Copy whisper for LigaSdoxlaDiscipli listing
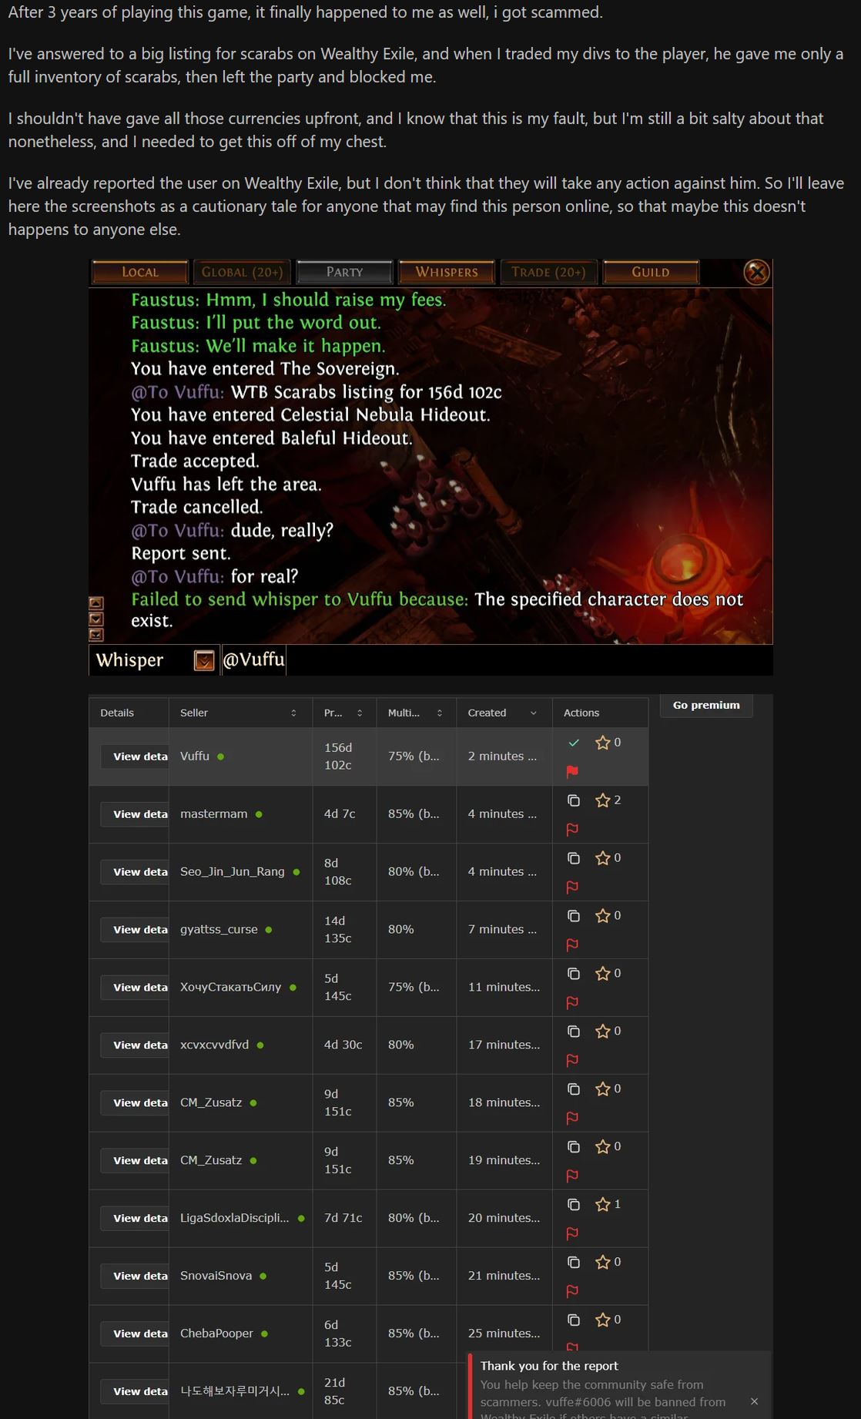861x1419 pixels. click(x=574, y=1205)
